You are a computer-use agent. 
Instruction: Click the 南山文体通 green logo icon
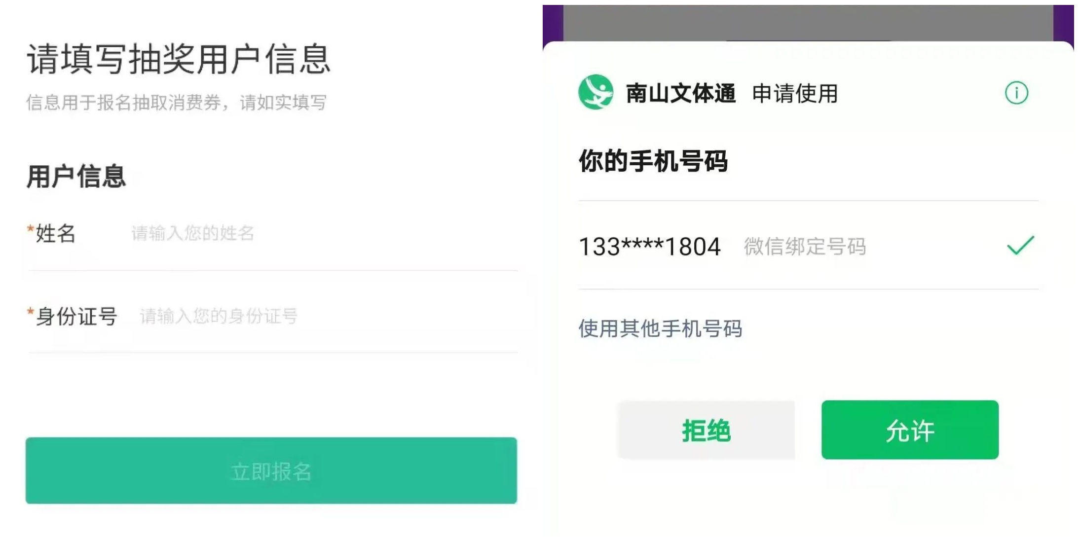595,92
